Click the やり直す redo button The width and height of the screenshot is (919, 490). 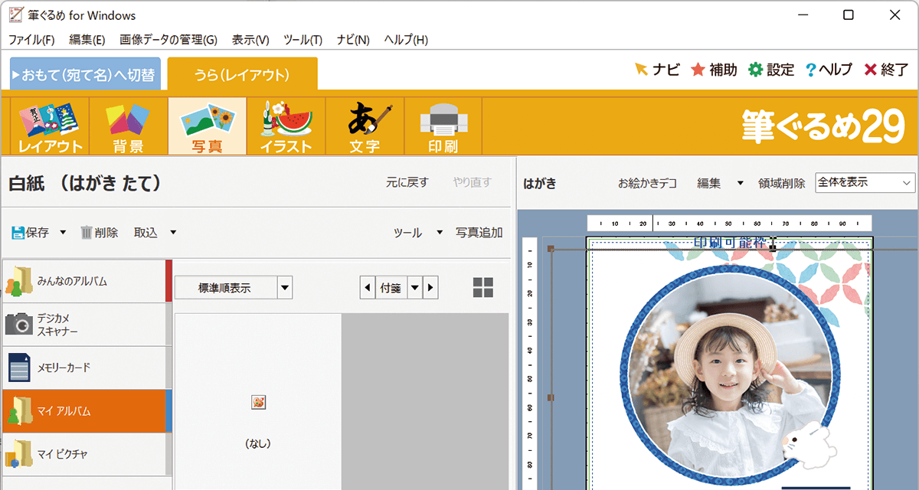473,182
